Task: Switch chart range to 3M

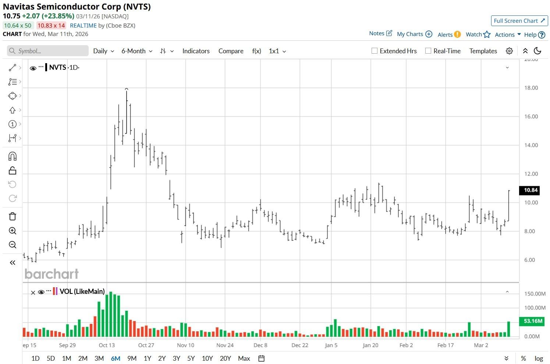Action: click(99, 358)
